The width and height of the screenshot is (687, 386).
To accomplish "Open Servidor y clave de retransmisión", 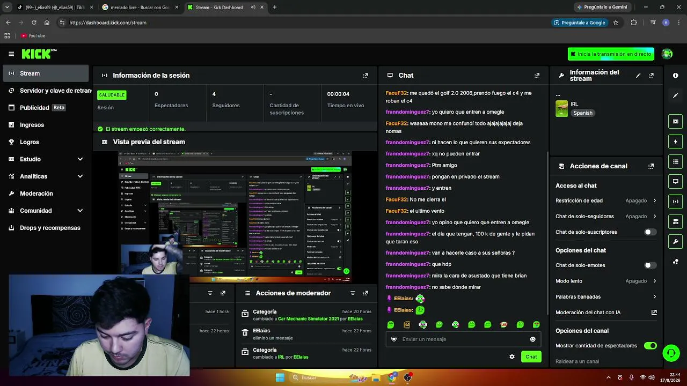I will click(x=49, y=91).
